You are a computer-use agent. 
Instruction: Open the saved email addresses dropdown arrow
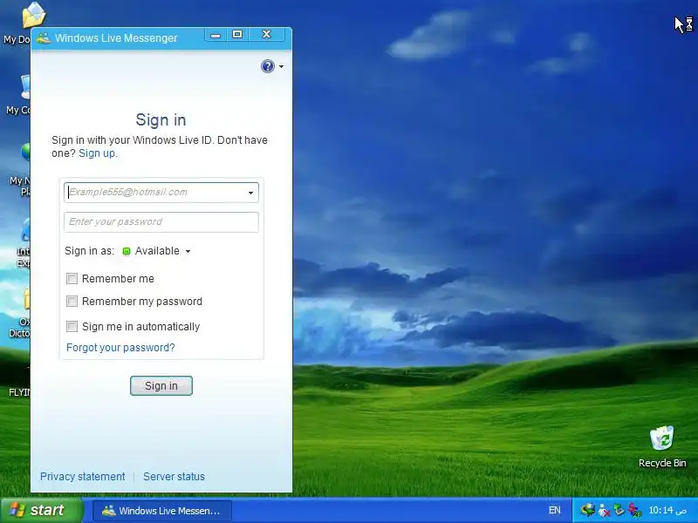click(x=251, y=193)
